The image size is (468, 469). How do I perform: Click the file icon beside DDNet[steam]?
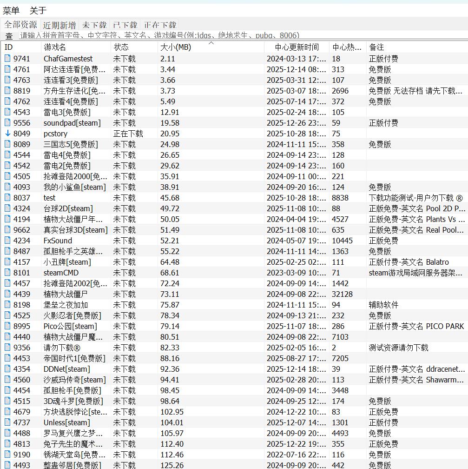(x=7, y=369)
